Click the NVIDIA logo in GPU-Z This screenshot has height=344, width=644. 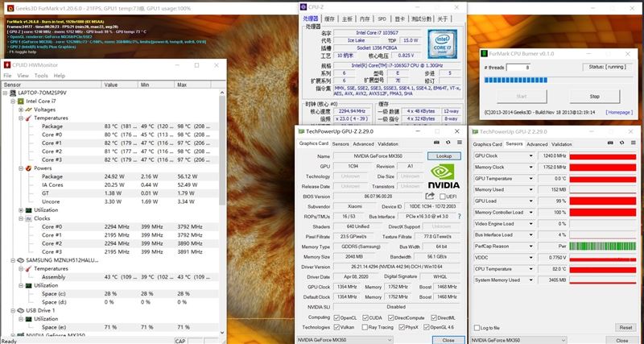(x=444, y=176)
